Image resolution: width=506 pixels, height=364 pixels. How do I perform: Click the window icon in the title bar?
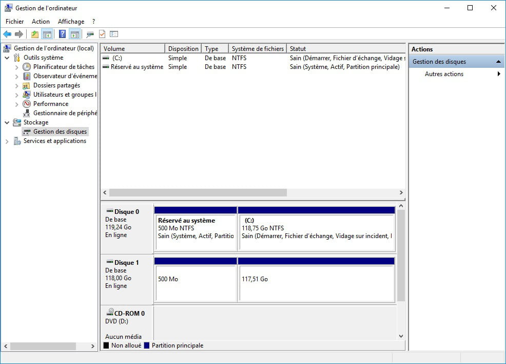point(8,8)
